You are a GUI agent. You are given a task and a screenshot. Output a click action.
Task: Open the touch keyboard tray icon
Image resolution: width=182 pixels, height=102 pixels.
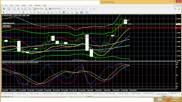160,99
